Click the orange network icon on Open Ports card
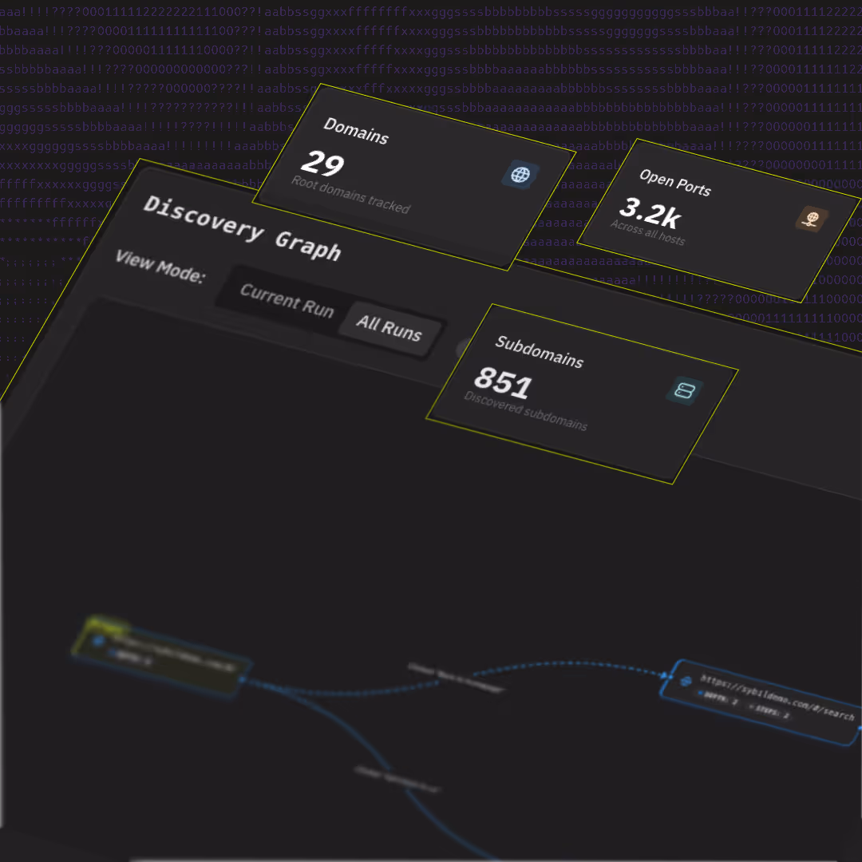862x862 pixels. click(x=812, y=219)
